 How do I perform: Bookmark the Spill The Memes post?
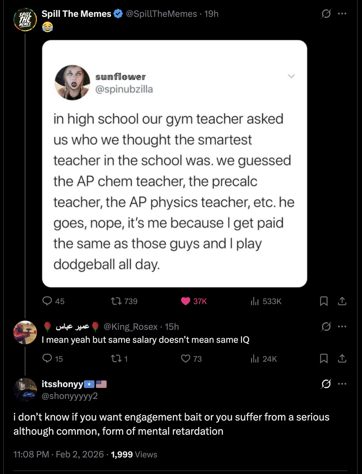pos(324,301)
